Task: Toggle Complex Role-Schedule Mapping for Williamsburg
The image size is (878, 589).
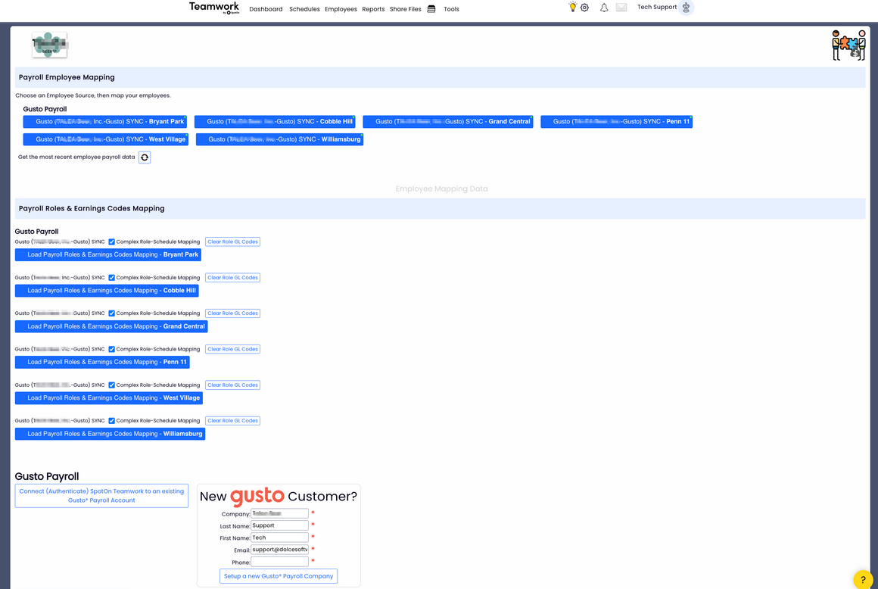Action: (x=111, y=421)
